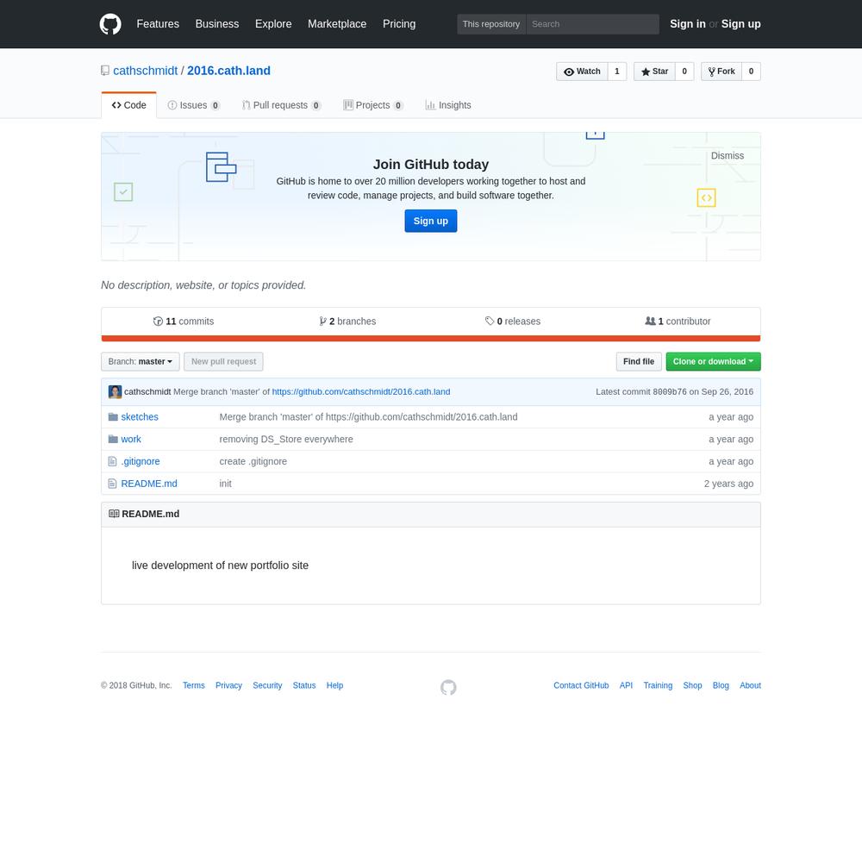Click the work folder icon
Image resolution: width=862 pixels, height=862 pixels.
click(113, 439)
